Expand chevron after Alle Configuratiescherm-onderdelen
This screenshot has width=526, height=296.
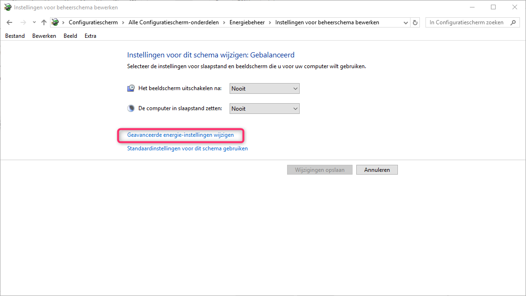(x=224, y=22)
